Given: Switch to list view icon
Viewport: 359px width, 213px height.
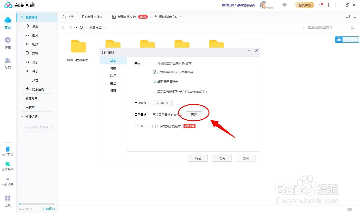Looking at the screenshot, I should (x=354, y=16).
